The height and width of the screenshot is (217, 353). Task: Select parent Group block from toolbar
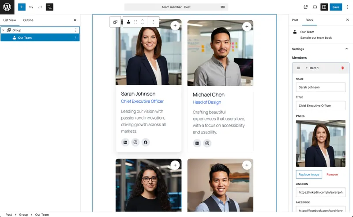[x=115, y=22]
